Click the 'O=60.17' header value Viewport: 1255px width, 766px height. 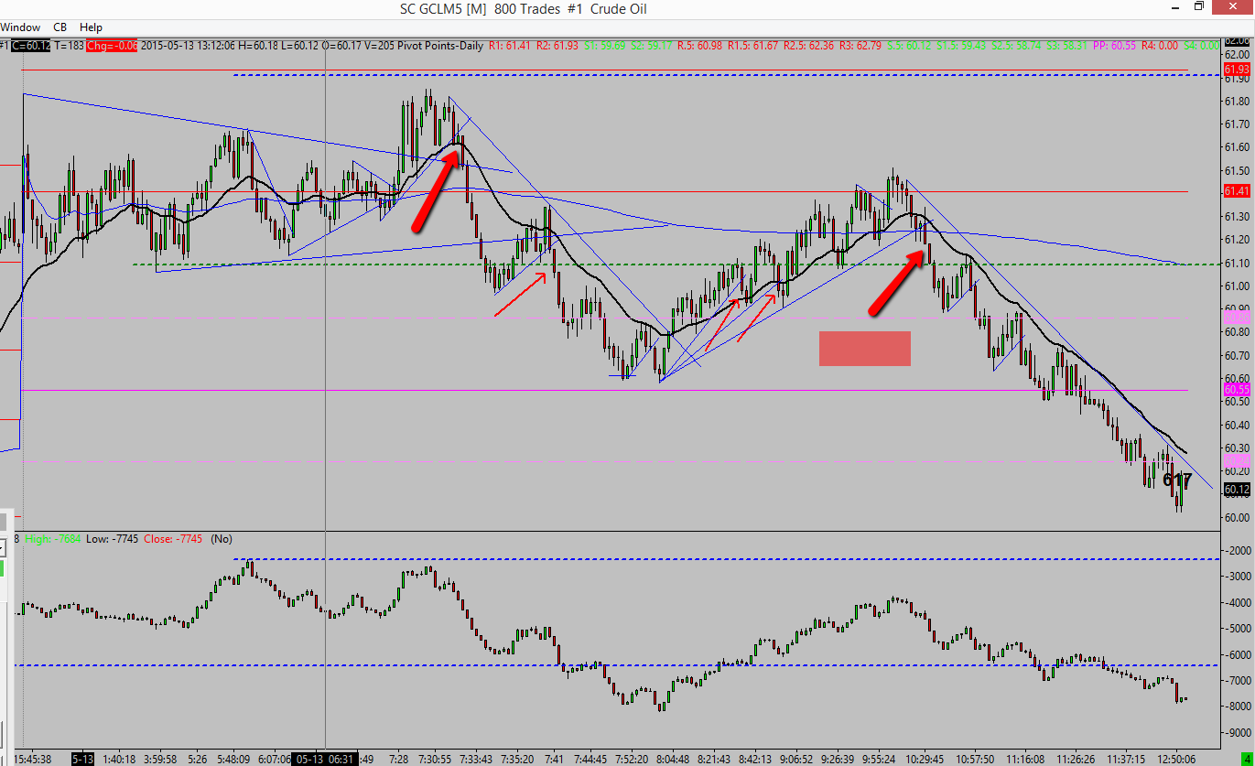pos(341,44)
